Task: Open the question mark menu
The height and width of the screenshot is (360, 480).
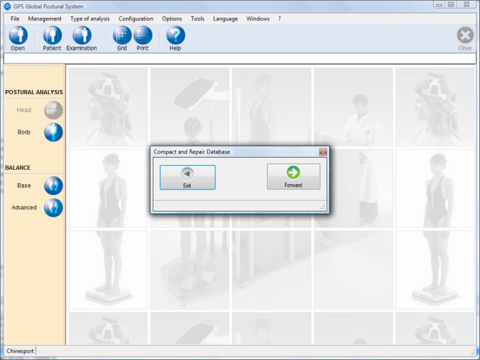Action: tap(280, 19)
